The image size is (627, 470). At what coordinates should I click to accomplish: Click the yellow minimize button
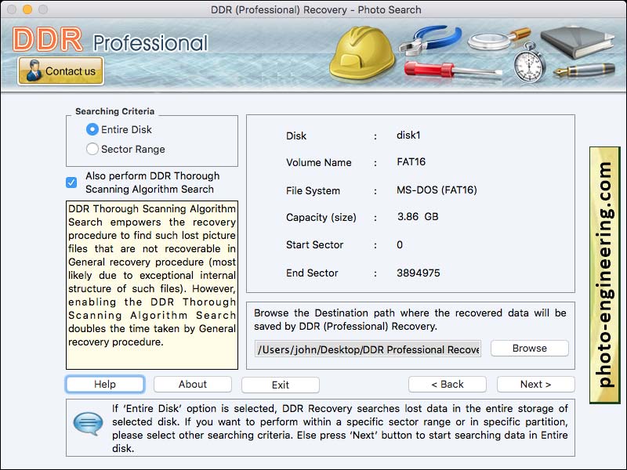[29, 10]
